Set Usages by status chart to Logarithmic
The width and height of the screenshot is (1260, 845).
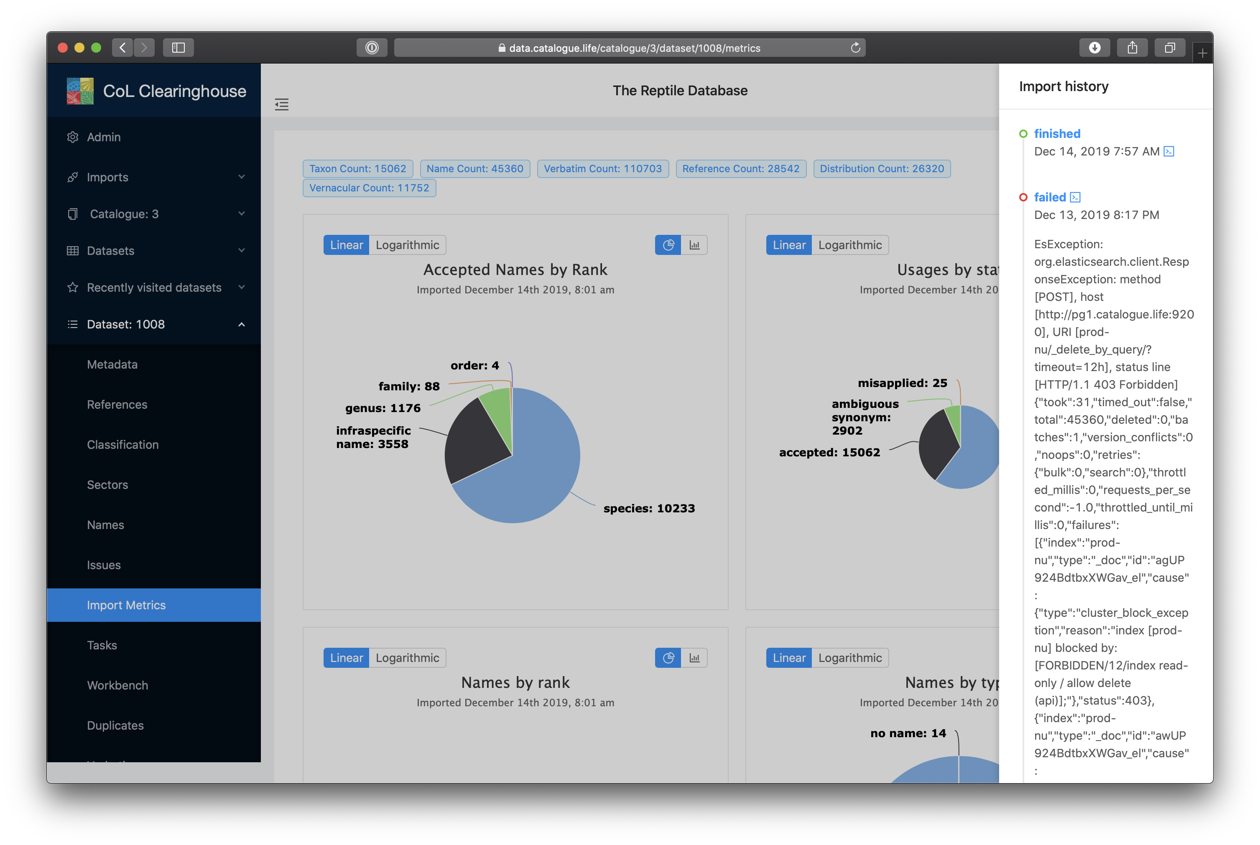(849, 245)
